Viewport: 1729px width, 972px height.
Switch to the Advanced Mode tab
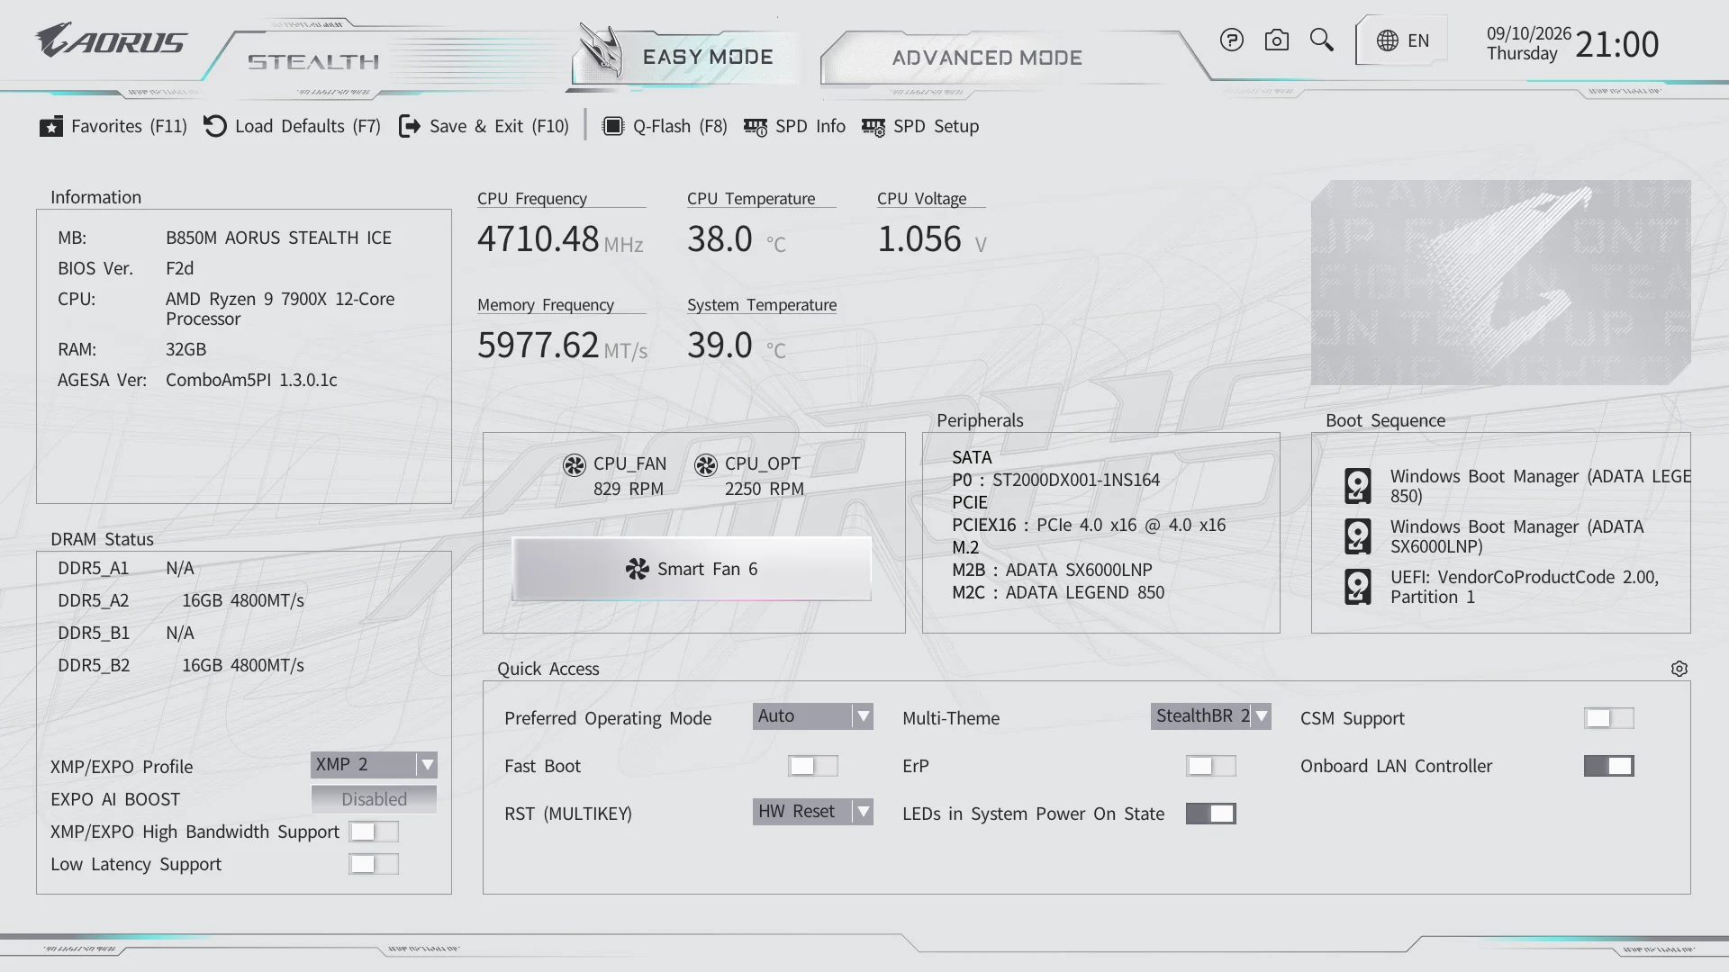coord(987,58)
